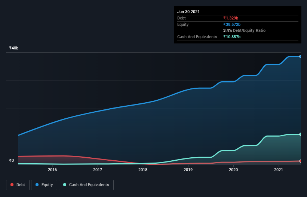Click the Jun 30 2021 tooltip date
Screen dimensions: 307x197
(x=188, y=12)
